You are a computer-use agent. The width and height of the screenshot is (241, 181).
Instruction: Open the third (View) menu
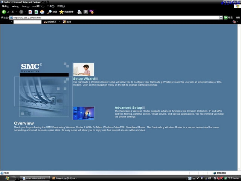click(x=26, y=6)
